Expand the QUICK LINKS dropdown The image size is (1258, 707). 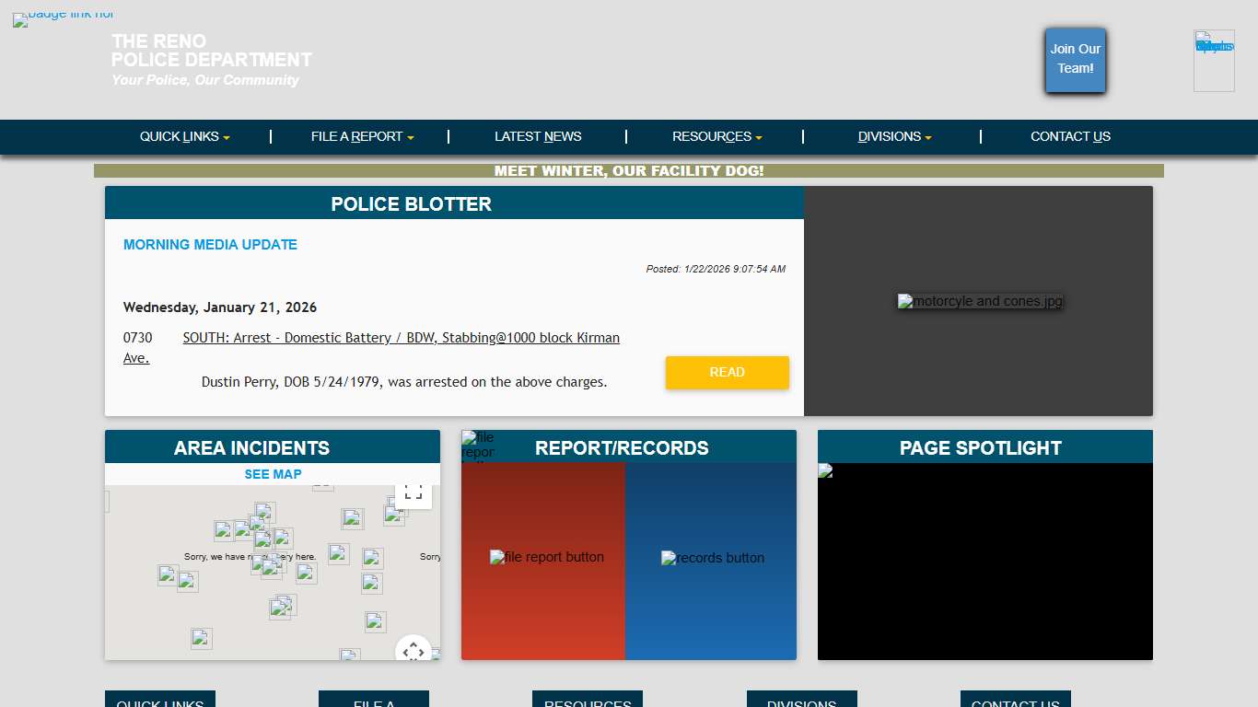coord(183,136)
